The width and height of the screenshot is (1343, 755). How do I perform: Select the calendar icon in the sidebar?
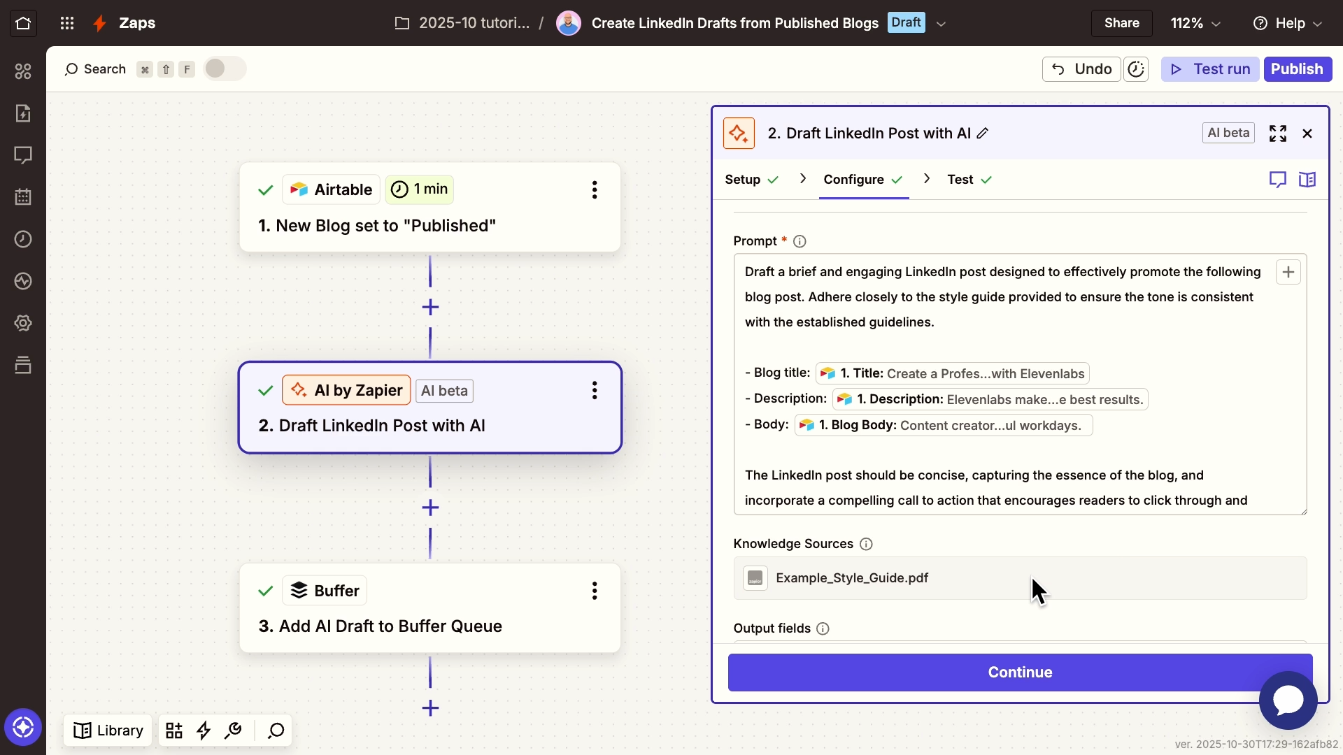click(23, 196)
